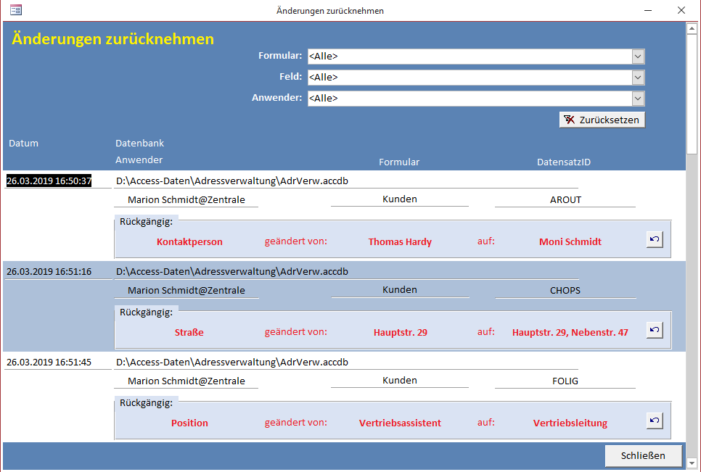The image size is (701, 472).
Task: Click old value Hauptstr. 29
Action: click(x=401, y=332)
